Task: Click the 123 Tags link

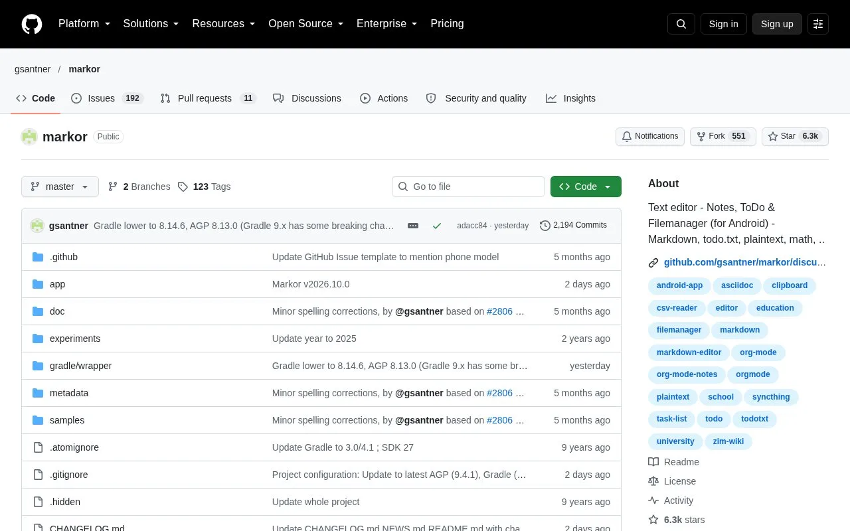Action: coord(205,187)
